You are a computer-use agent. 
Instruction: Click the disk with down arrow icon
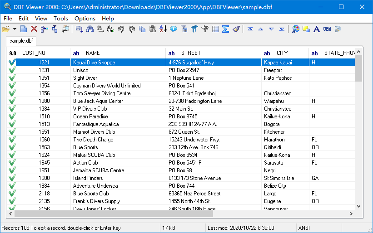(79, 29)
